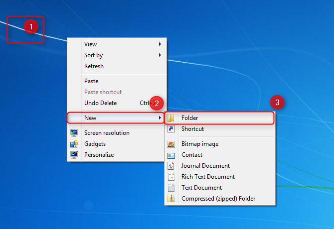Image resolution: width=334 pixels, height=229 pixels.
Task: Click the Gadgets icon
Action: point(74,144)
